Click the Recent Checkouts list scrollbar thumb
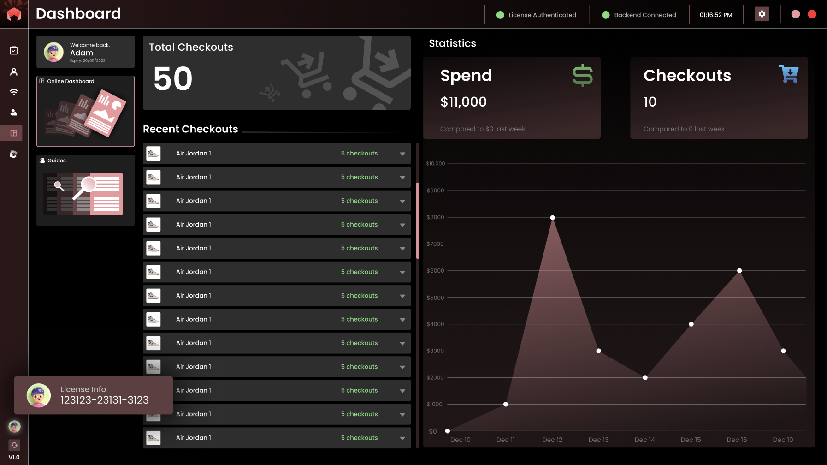 coord(418,221)
